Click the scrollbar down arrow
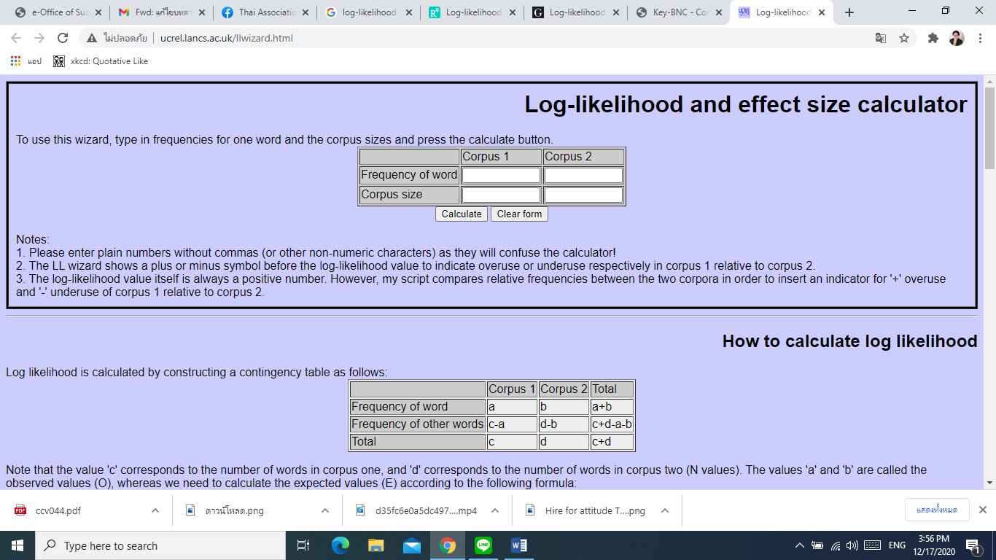 pyautogui.click(x=989, y=482)
